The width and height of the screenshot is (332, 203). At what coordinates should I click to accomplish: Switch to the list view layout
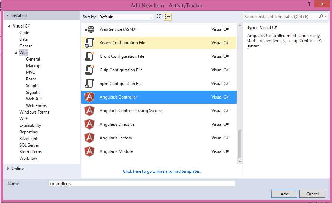coord(168,16)
